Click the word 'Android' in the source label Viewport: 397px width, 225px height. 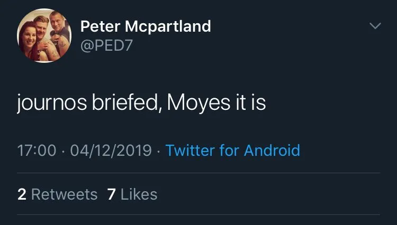(x=272, y=151)
